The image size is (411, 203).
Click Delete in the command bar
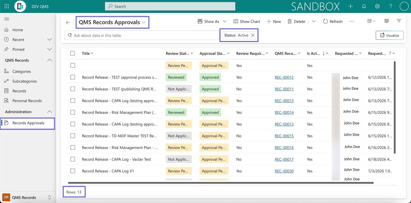pos(296,22)
